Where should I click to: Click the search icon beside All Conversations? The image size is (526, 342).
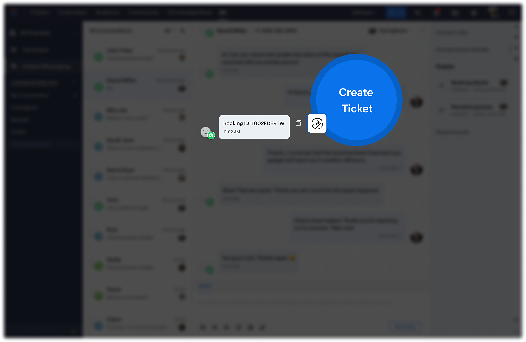pyautogui.click(x=183, y=31)
